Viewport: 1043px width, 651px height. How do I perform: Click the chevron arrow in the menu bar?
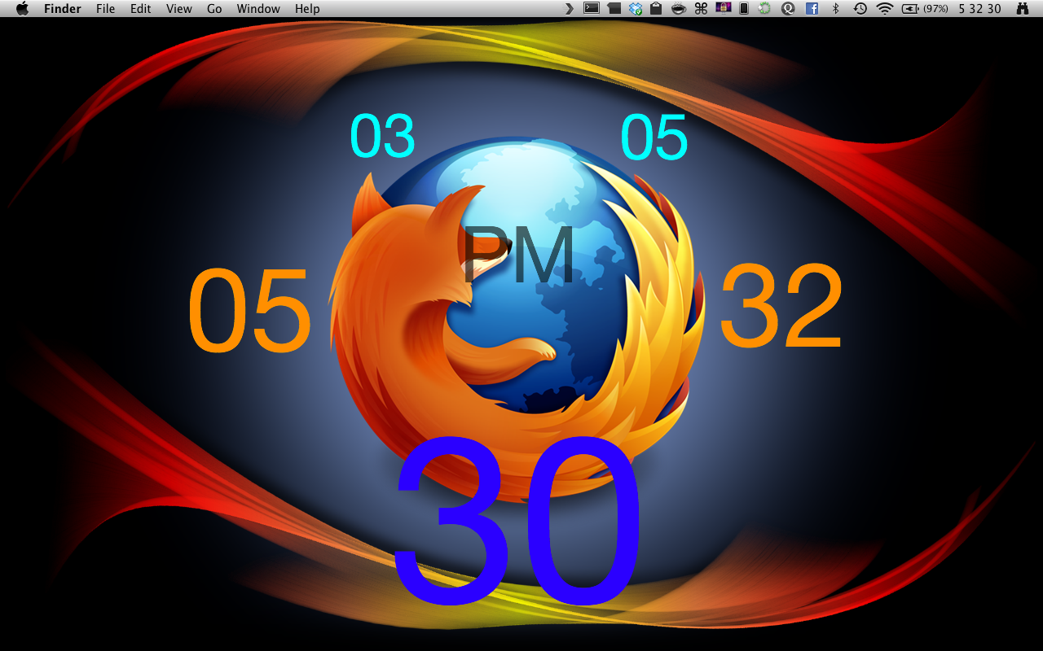click(x=570, y=9)
